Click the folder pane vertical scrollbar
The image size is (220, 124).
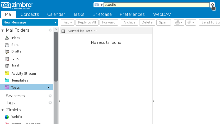click(x=56, y=56)
